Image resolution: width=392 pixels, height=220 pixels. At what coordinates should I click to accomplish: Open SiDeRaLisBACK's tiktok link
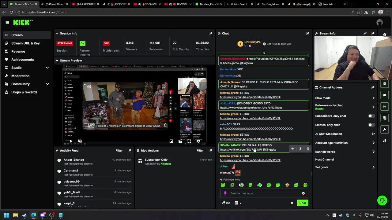(241, 150)
